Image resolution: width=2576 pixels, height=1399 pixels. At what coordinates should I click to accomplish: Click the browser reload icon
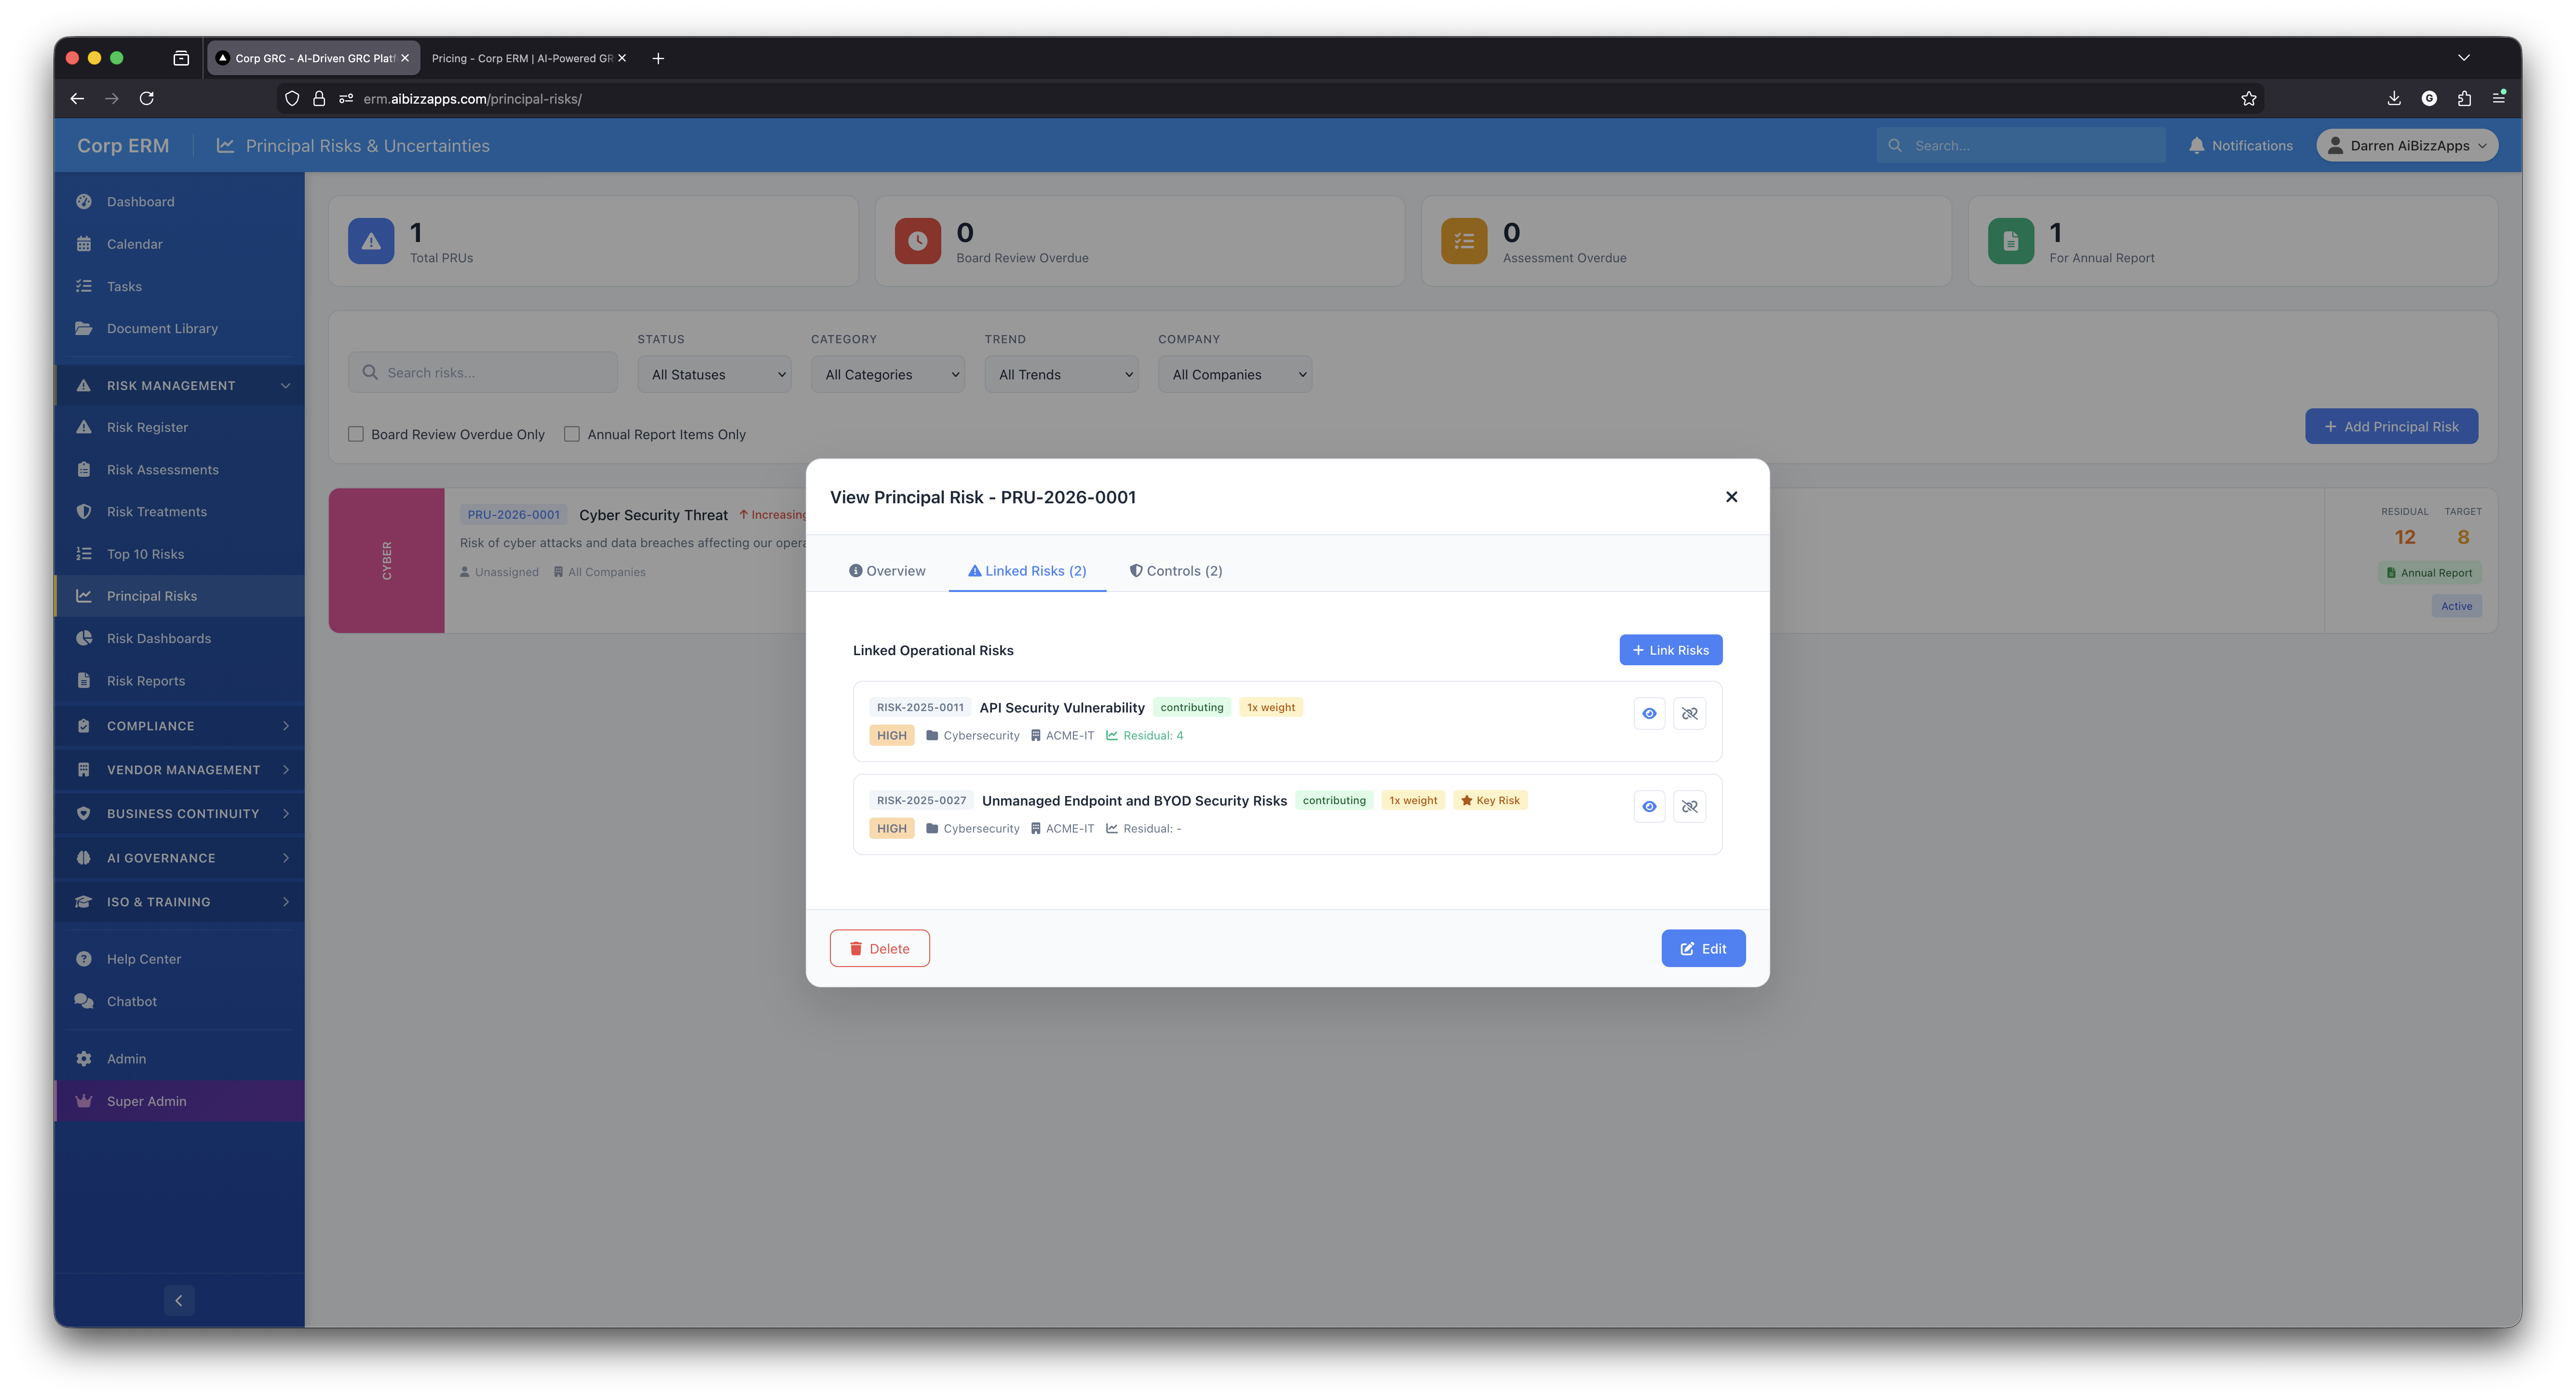click(x=147, y=98)
